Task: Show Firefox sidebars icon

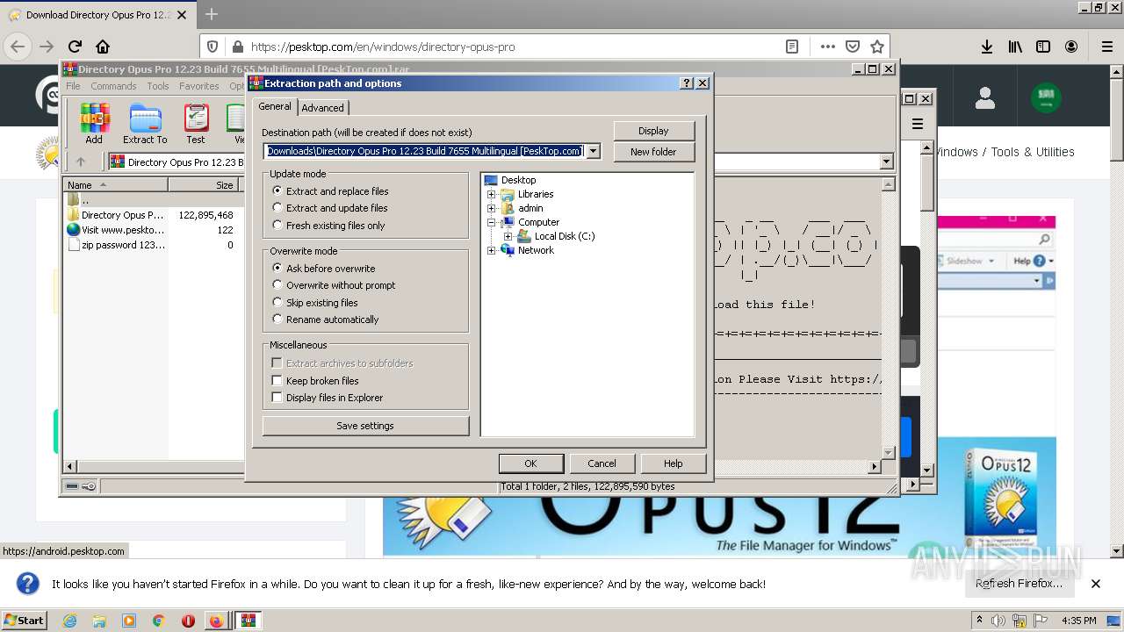Action: coord(1043,47)
